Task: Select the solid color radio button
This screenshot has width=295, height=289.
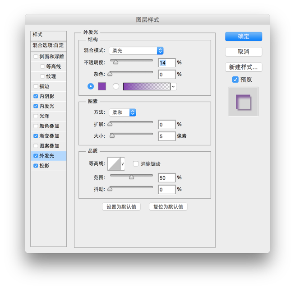Action: (91, 86)
